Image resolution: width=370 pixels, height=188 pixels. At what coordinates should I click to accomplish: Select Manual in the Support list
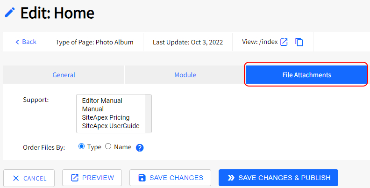tap(92, 109)
